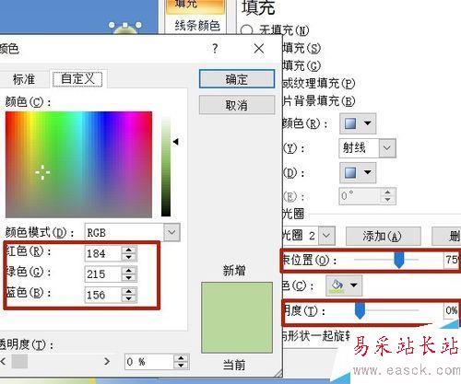Click the new color preview swatch
The image size is (461, 384).
237,317
